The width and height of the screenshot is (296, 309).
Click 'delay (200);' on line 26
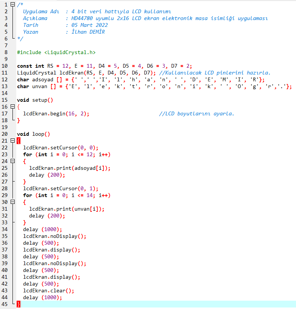point(47,175)
